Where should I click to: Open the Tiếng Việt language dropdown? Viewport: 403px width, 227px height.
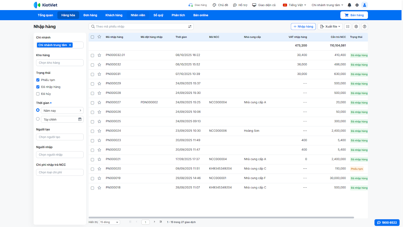(x=294, y=5)
